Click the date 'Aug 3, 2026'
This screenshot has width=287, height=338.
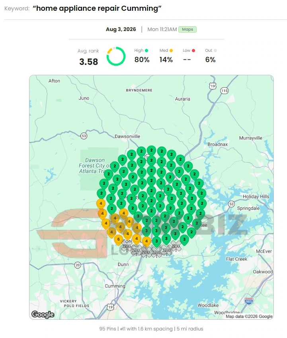pos(121,29)
